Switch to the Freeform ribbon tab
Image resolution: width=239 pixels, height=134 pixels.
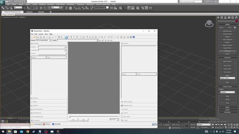click(x=29, y=12)
